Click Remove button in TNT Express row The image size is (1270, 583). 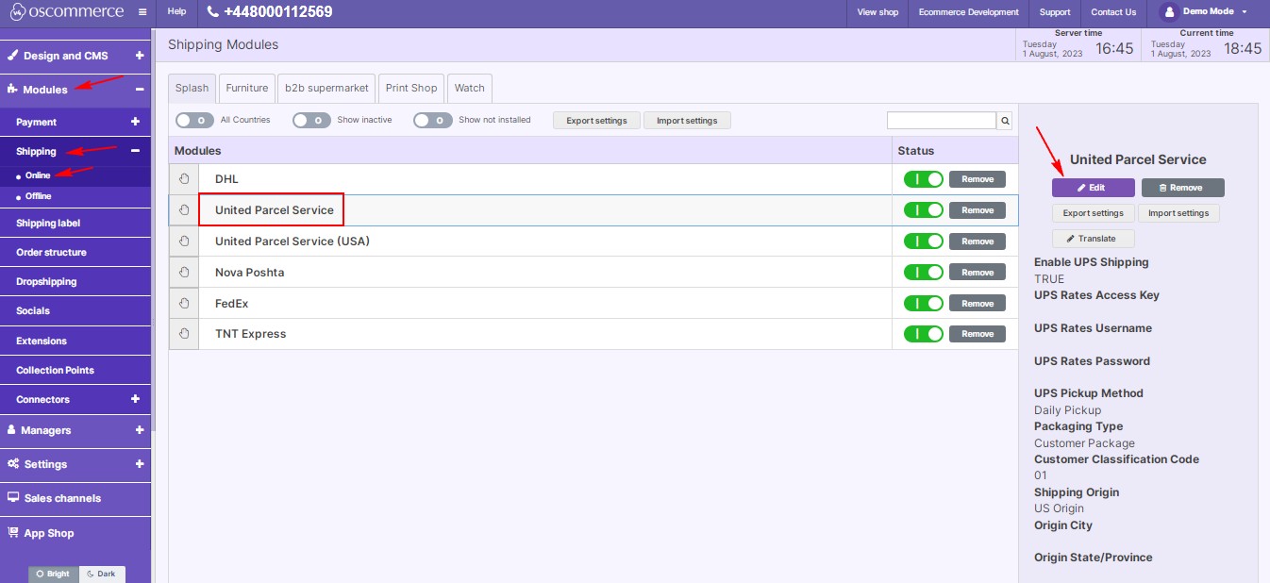(978, 334)
